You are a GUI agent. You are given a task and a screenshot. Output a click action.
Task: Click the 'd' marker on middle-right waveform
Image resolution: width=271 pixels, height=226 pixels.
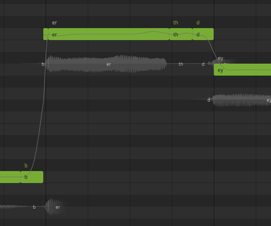coord(209,100)
